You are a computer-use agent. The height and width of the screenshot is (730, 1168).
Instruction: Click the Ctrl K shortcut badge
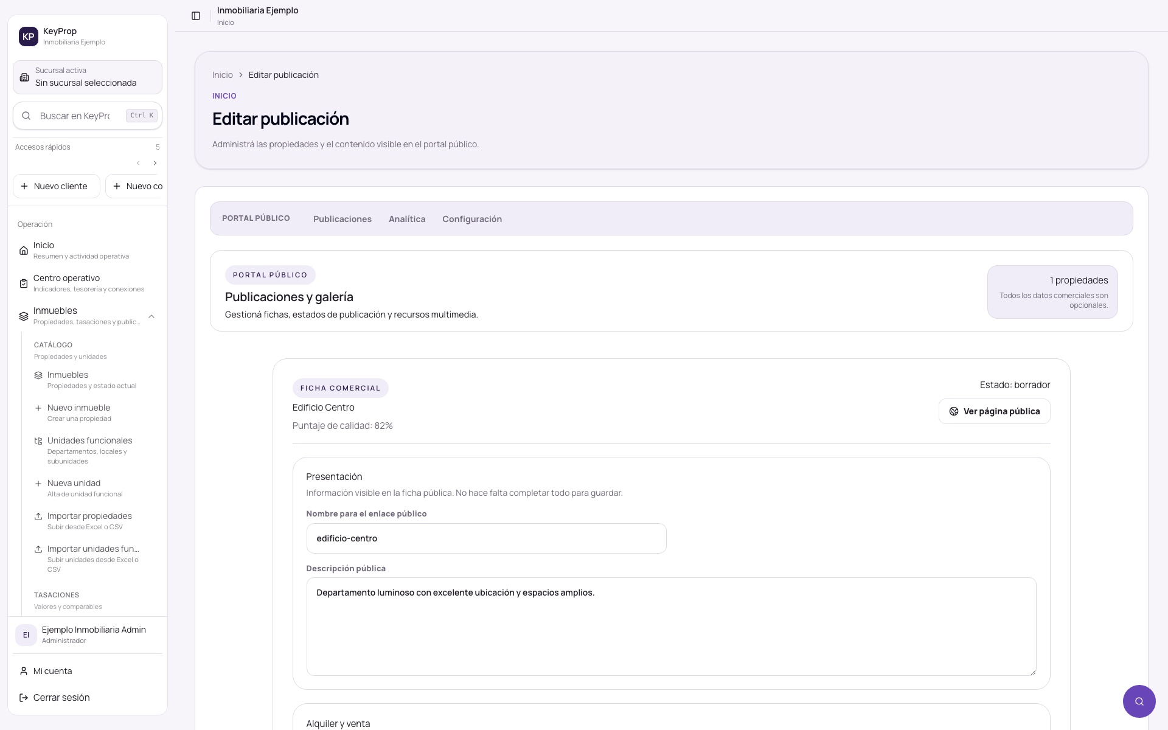(x=142, y=116)
